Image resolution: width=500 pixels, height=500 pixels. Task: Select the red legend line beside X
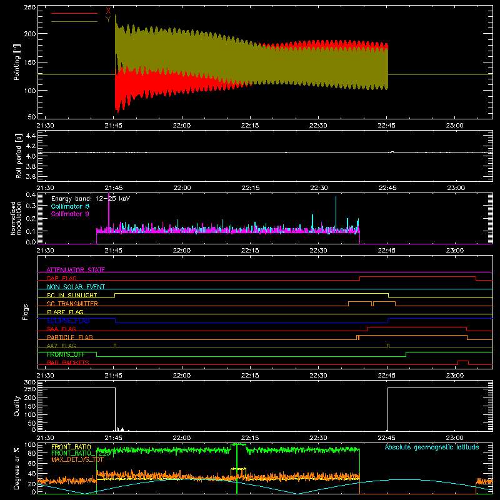coord(74,13)
